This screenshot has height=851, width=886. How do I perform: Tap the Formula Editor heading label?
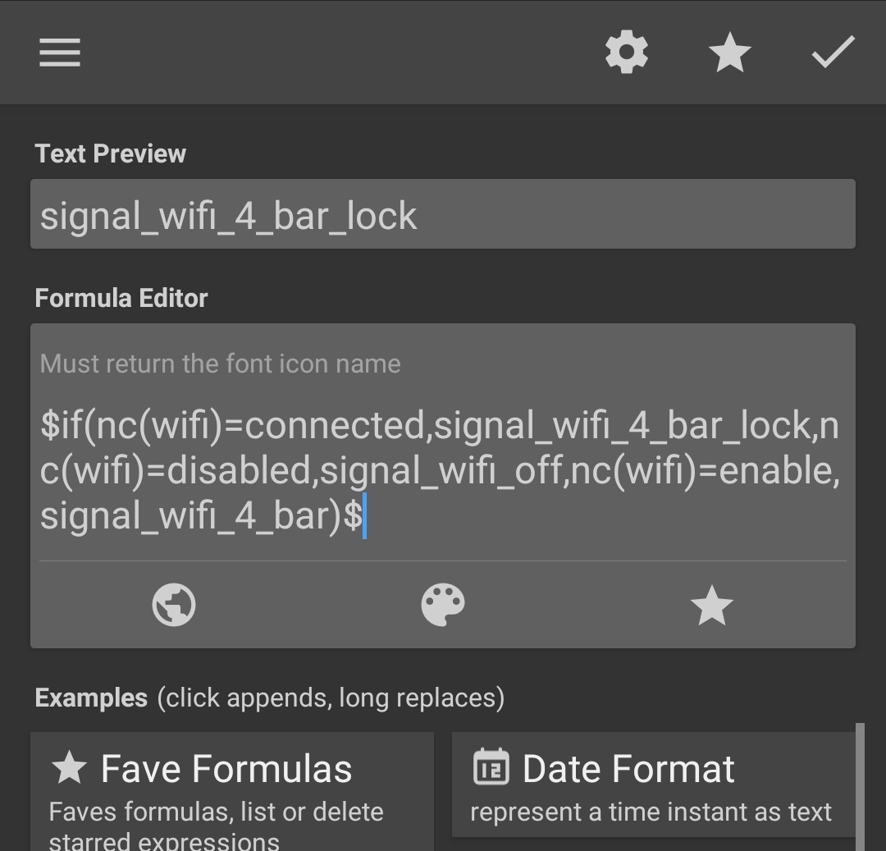click(x=121, y=298)
